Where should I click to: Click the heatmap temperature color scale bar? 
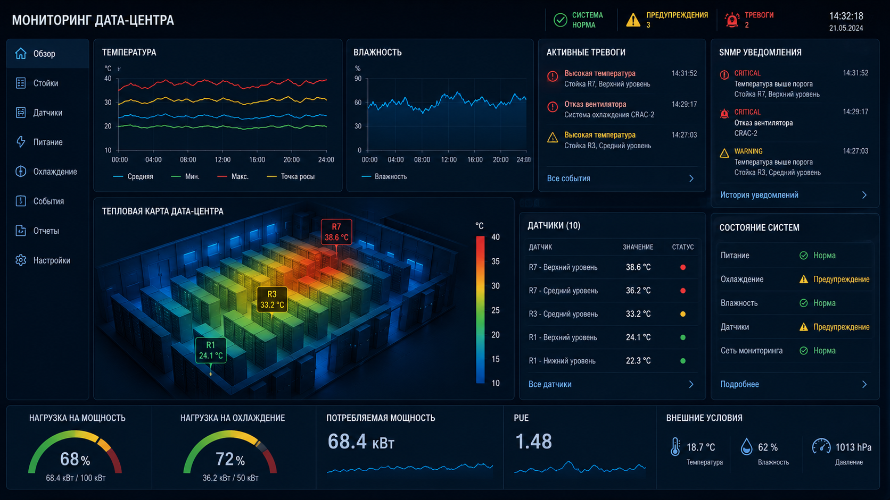pyautogui.click(x=480, y=310)
